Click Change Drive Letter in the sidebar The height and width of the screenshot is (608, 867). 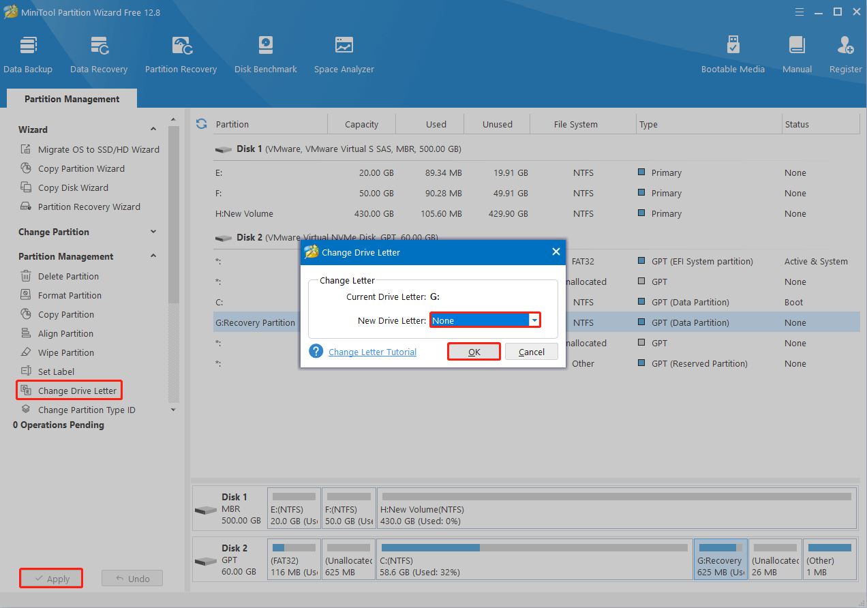70,391
